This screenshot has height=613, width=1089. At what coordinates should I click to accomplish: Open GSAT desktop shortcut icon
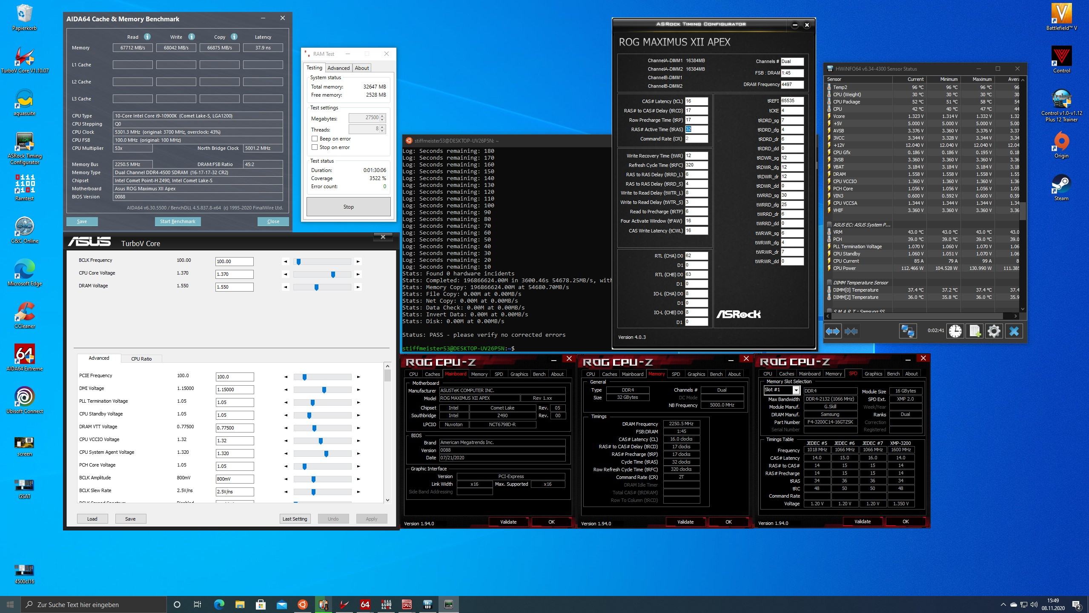click(24, 484)
